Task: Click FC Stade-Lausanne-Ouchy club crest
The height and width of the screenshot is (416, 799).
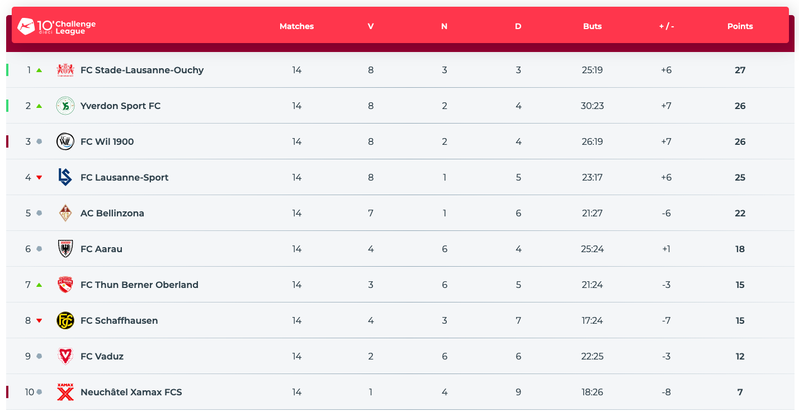Action: pyautogui.click(x=65, y=70)
